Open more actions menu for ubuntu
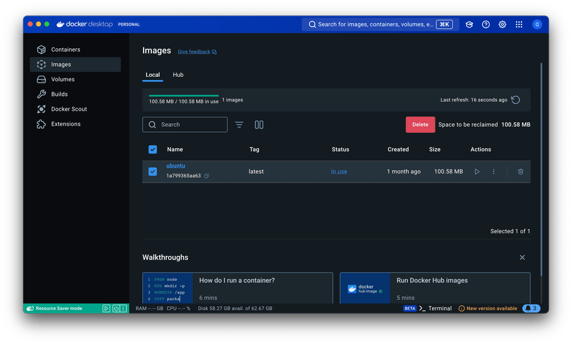The width and height of the screenshot is (572, 344). [493, 171]
